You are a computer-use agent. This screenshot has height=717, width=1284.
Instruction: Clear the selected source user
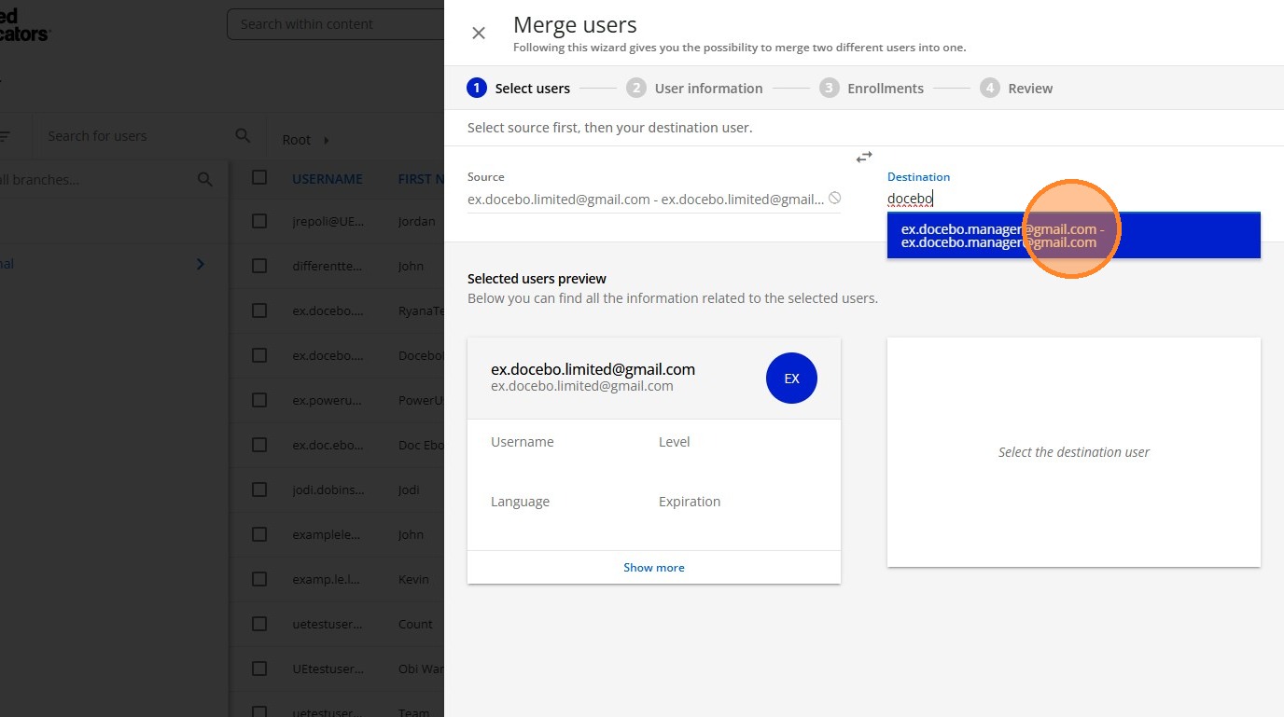pos(834,199)
